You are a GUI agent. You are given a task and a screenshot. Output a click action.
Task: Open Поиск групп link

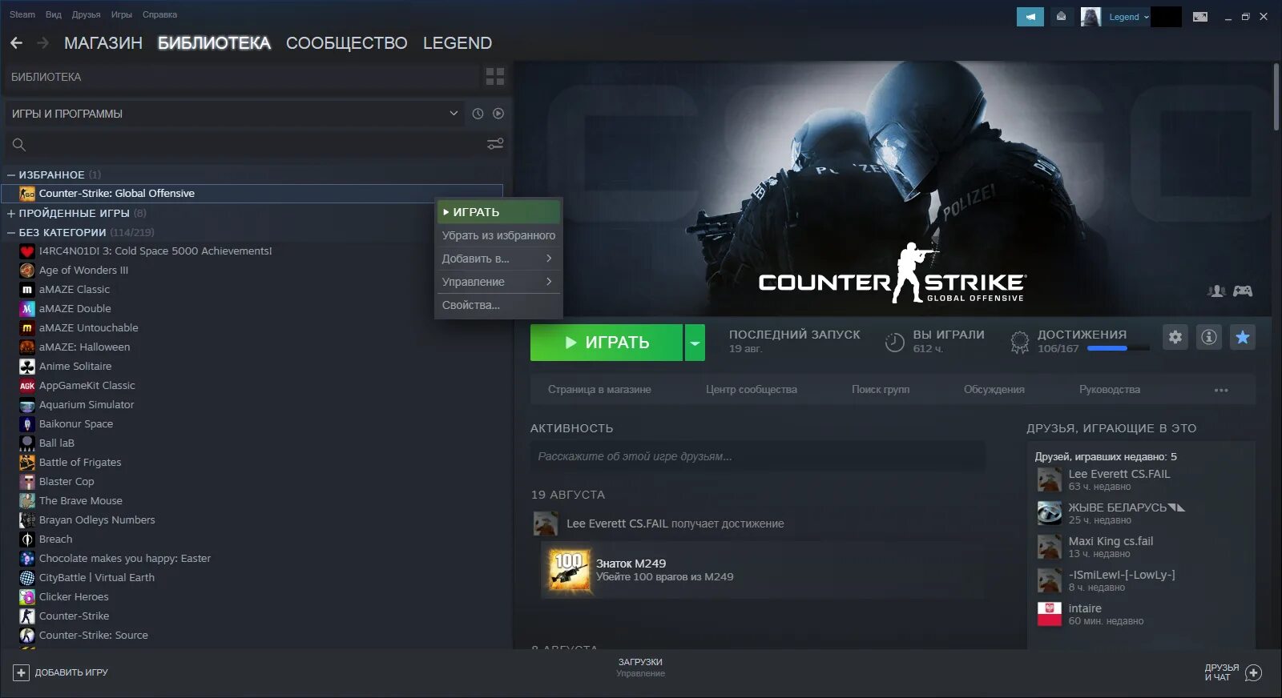[x=881, y=390]
